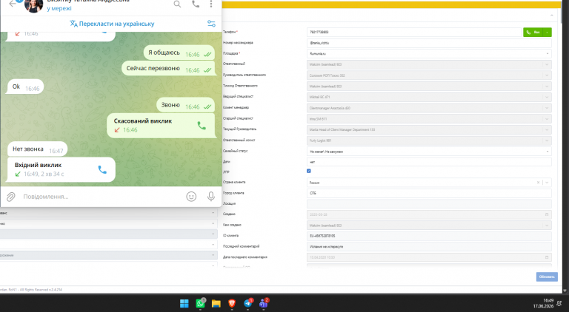Screen dimensions: 569x312
Task: Toggle the checked ЛПР checkbox
Action: coord(309,171)
